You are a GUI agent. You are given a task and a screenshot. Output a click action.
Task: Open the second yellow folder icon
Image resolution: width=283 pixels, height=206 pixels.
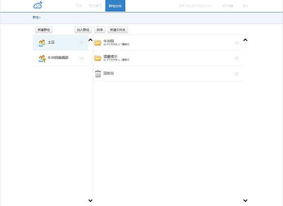98,58
